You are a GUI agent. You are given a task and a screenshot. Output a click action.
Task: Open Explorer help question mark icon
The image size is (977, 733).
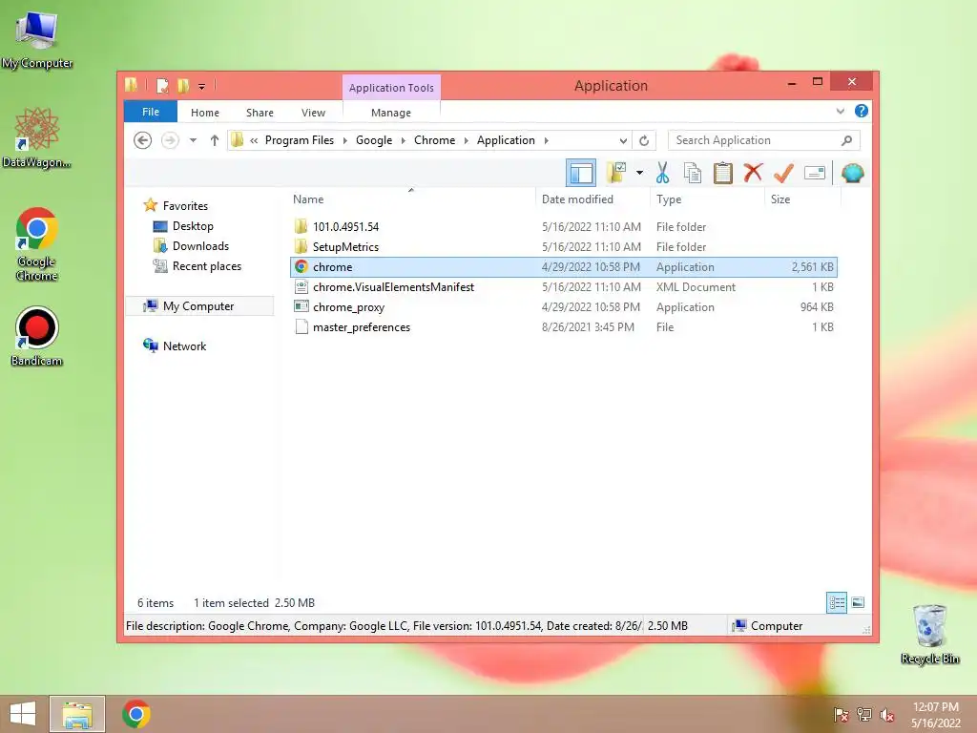[x=862, y=111]
